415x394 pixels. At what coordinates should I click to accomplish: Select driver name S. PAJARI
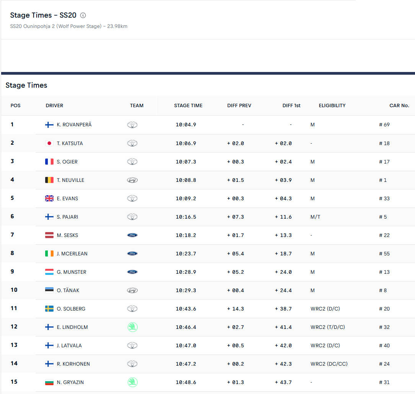tap(67, 217)
